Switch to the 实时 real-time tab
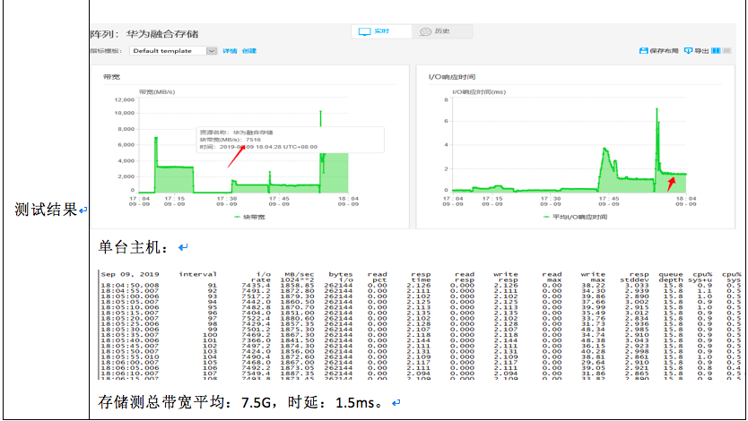The image size is (748, 421). click(x=381, y=31)
